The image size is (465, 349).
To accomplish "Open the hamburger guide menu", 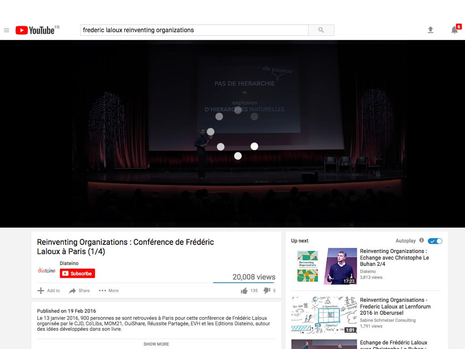I will tap(6, 30).
